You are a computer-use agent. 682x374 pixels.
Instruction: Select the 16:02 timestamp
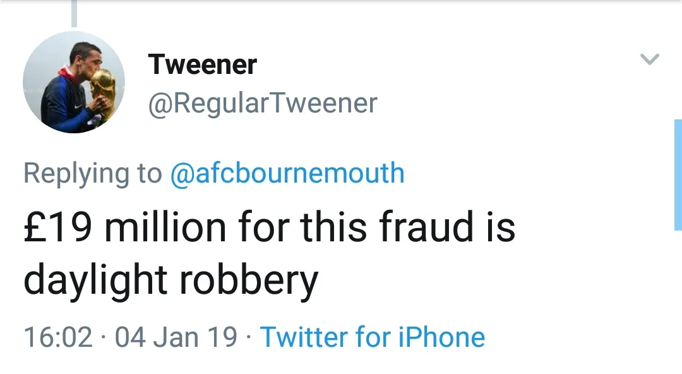58,337
